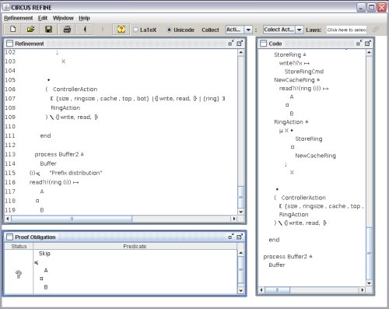Click Code panel vertical scrollbar thumb
The image size is (389, 309).
(x=369, y=253)
